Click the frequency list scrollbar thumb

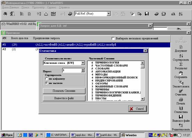(142, 66)
